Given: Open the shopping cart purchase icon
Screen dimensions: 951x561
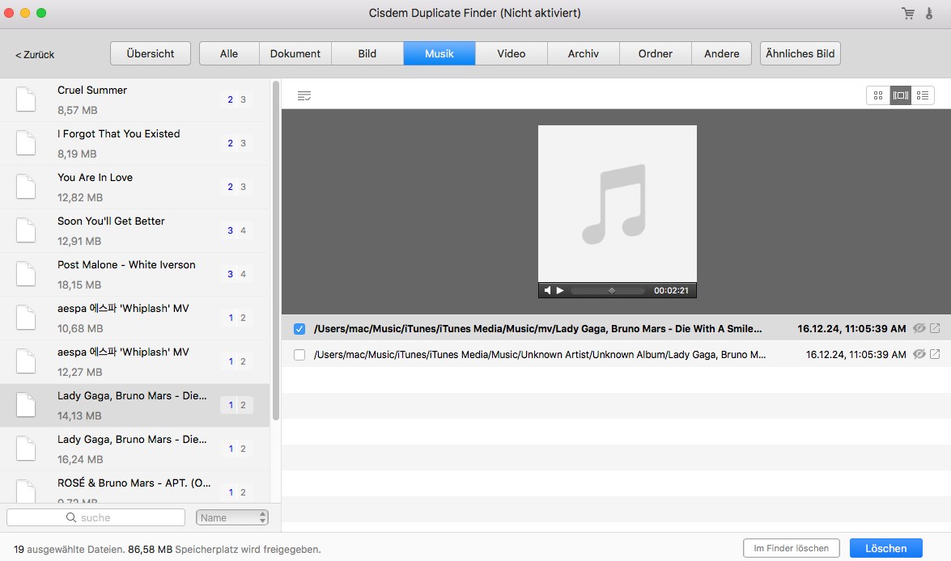Looking at the screenshot, I should [908, 13].
